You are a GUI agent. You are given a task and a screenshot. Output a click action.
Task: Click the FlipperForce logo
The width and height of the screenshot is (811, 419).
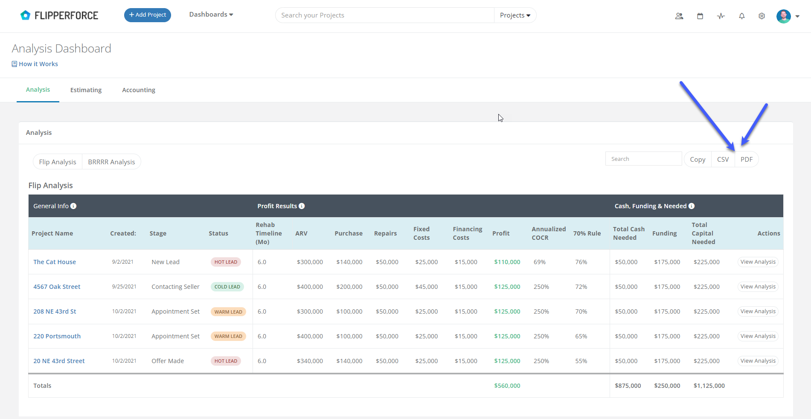click(x=59, y=15)
